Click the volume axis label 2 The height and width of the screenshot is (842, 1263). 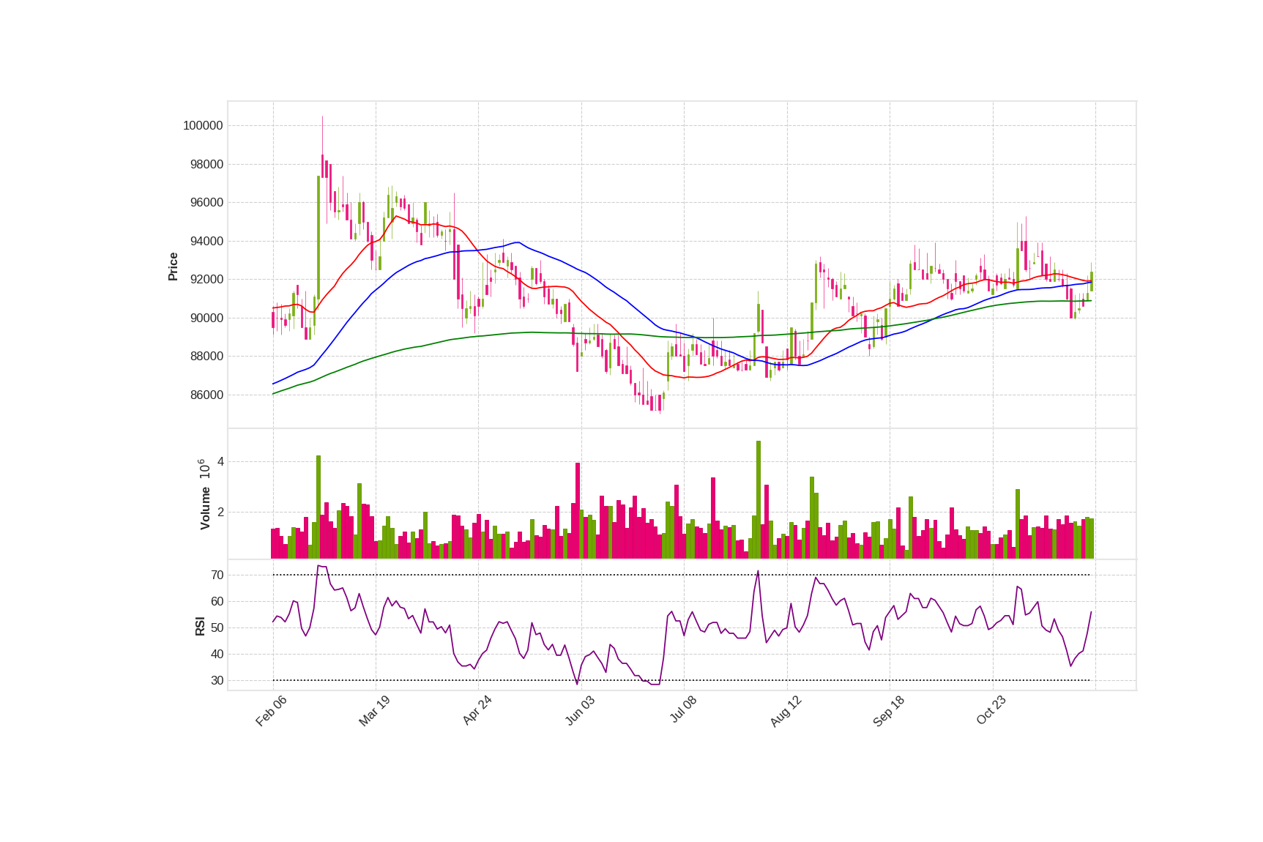pyautogui.click(x=220, y=513)
